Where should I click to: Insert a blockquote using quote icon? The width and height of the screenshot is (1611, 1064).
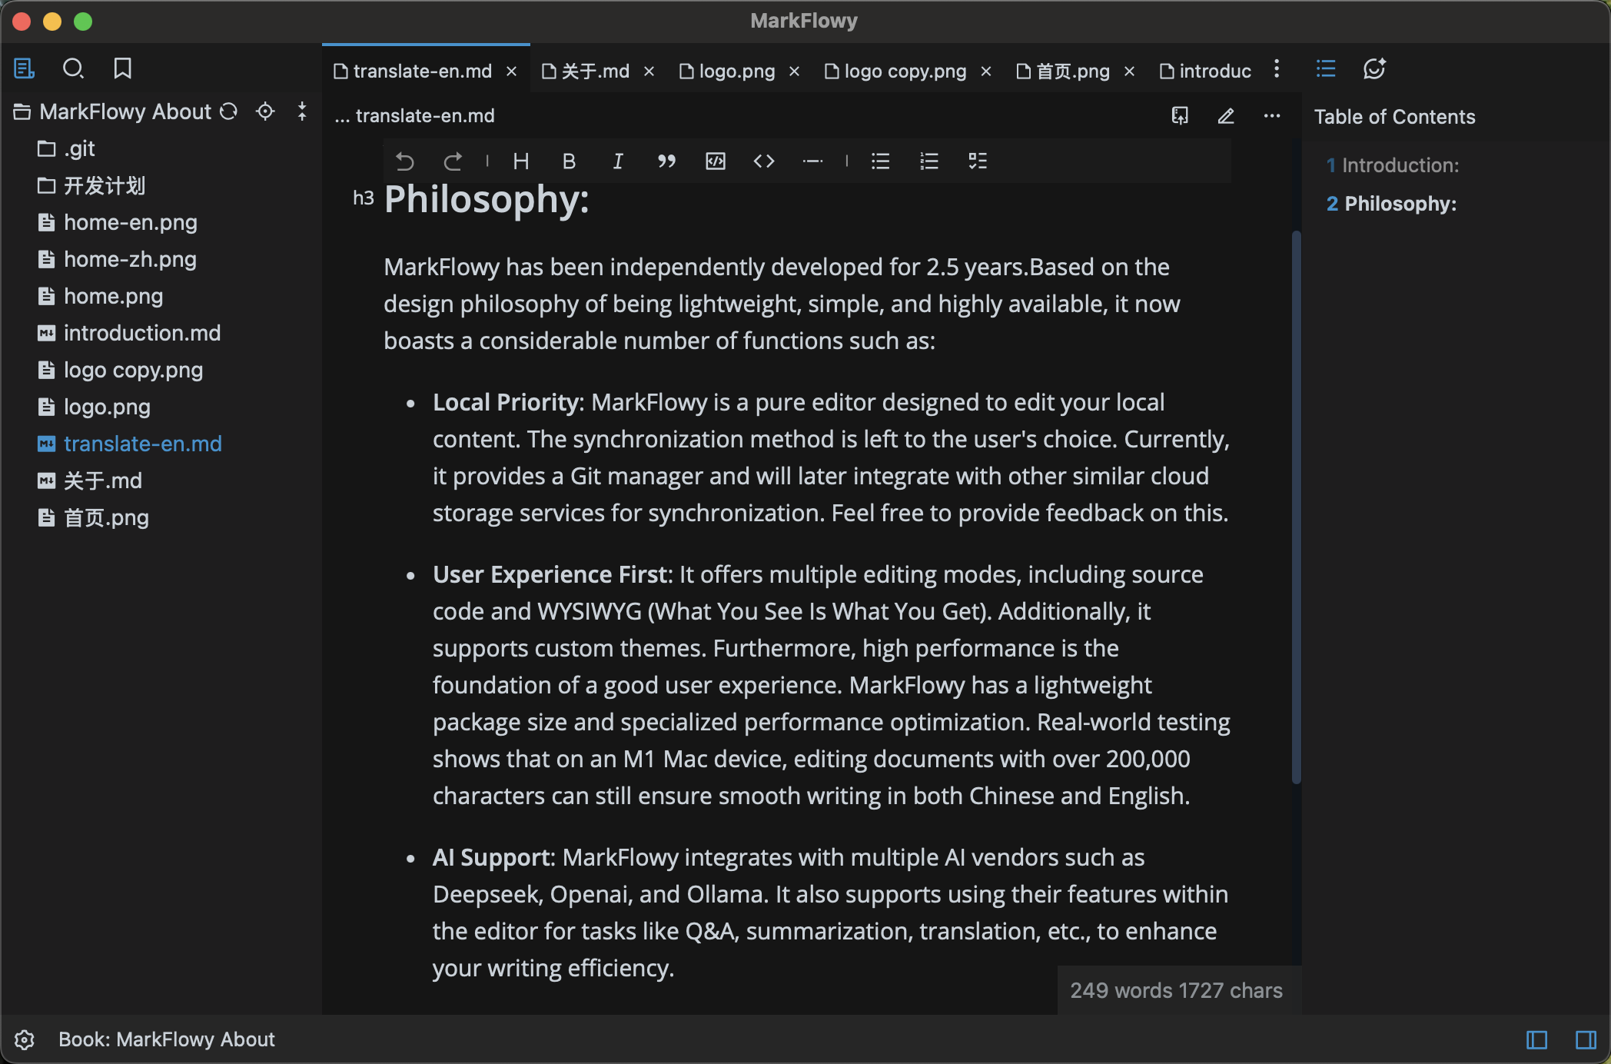point(666,161)
